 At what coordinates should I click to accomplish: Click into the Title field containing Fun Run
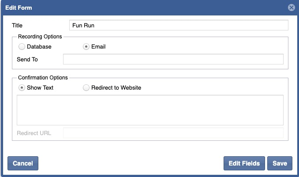pyautogui.click(x=179, y=26)
